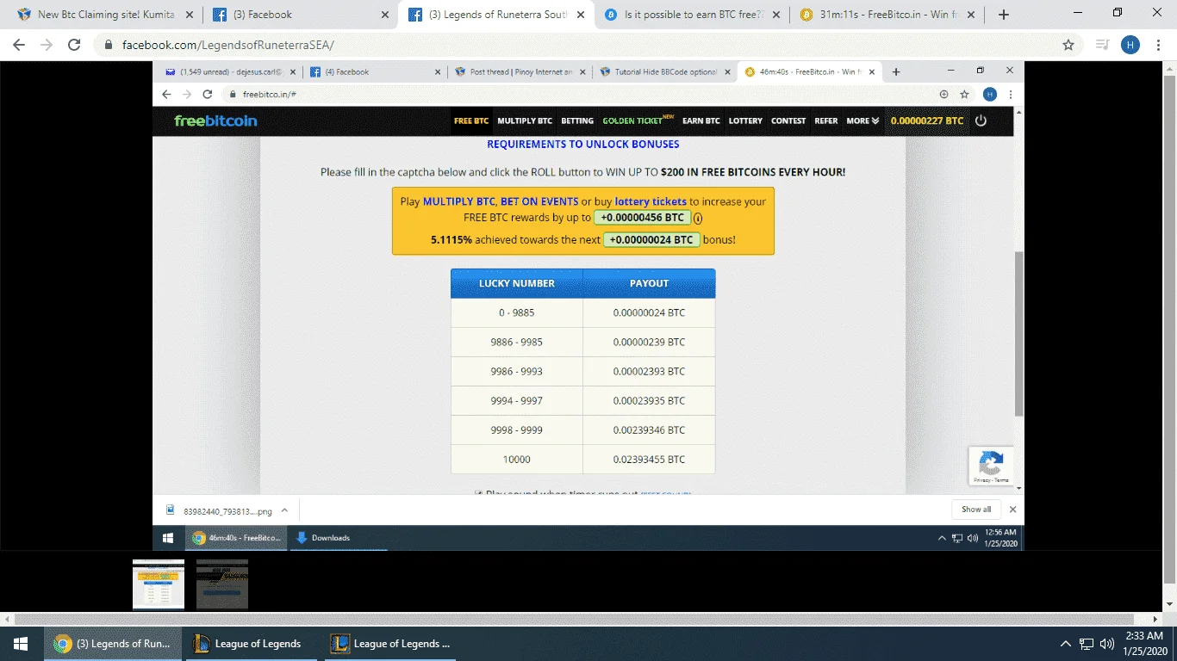This screenshot has width=1177, height=661.
Task: Click inner screenshot's Windows Start icon
Action: pos(168,538)
